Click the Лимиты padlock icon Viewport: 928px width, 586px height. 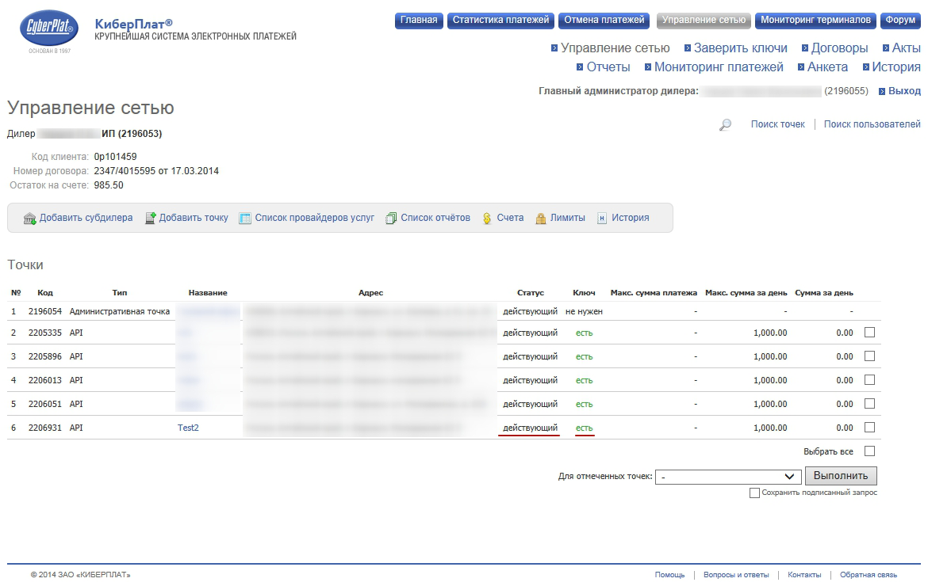(x=541, y=219)
